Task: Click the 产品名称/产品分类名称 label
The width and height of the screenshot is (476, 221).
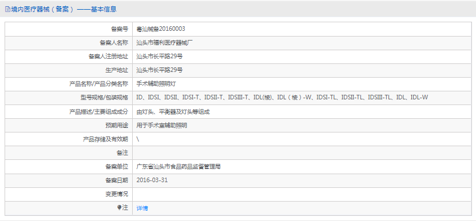Action: pos(98,84)
